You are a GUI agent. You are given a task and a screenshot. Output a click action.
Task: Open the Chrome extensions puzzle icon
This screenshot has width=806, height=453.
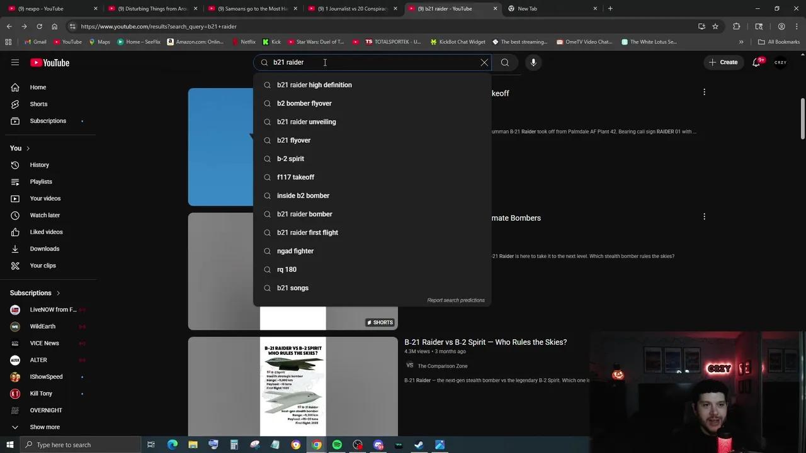pyautogui.click(x=737, y=26)
